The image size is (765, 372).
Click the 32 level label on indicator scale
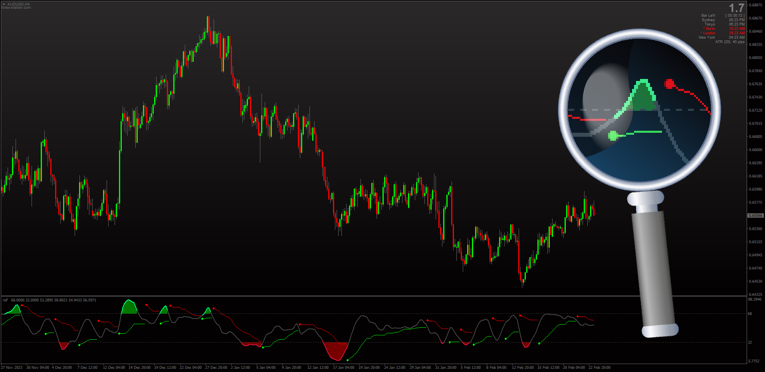click(750, 342)
